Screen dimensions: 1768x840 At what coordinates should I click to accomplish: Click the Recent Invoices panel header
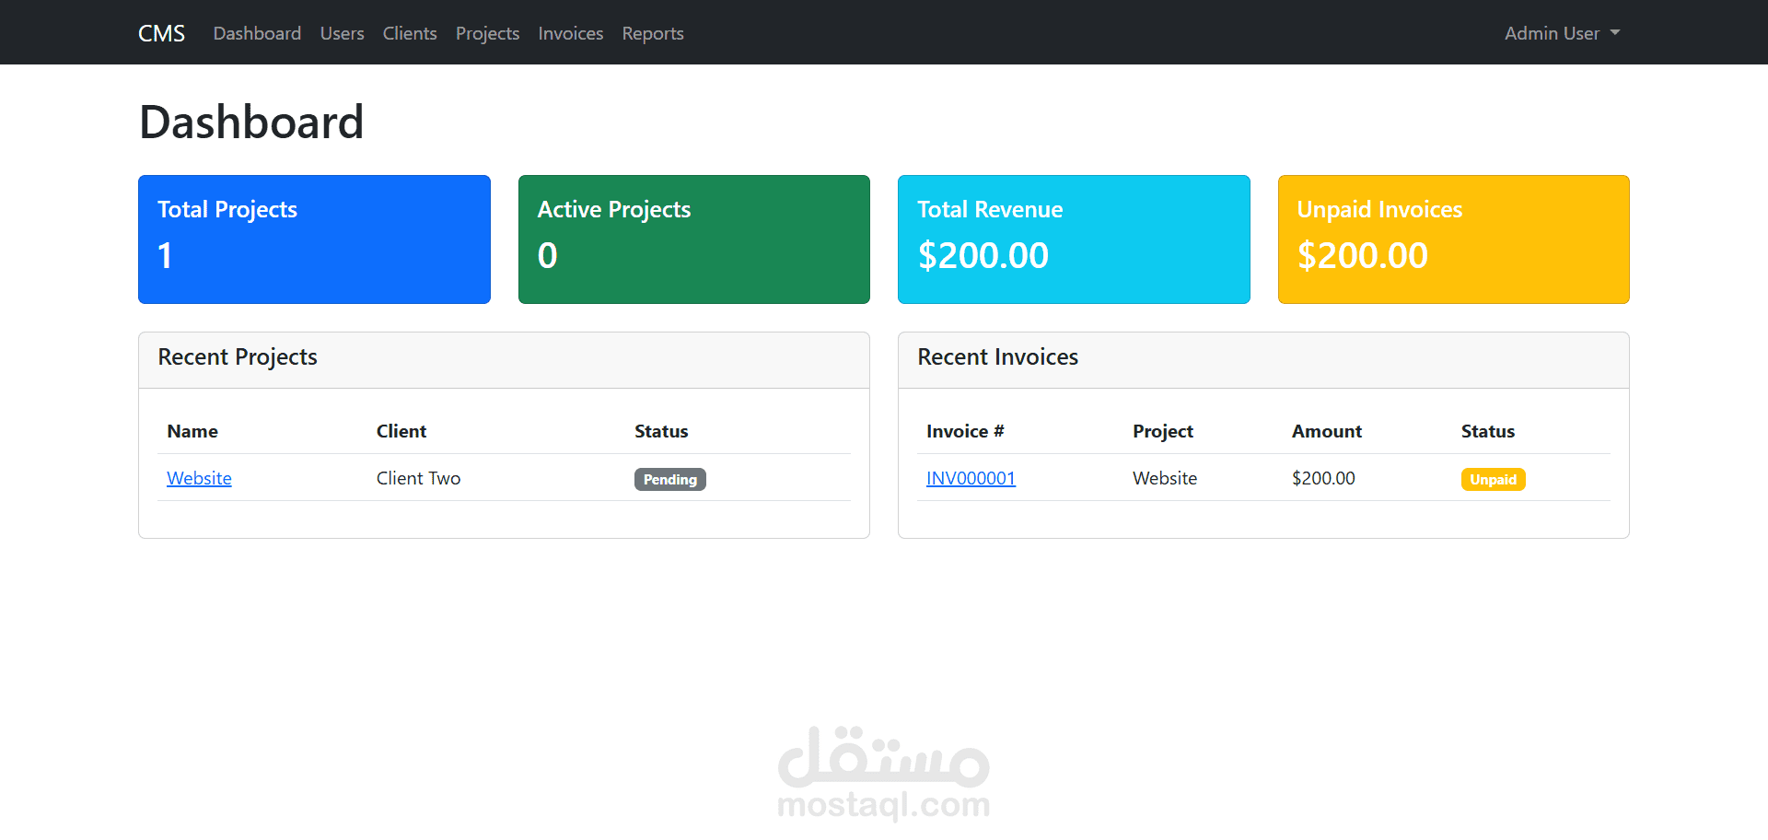coord(998,357)
